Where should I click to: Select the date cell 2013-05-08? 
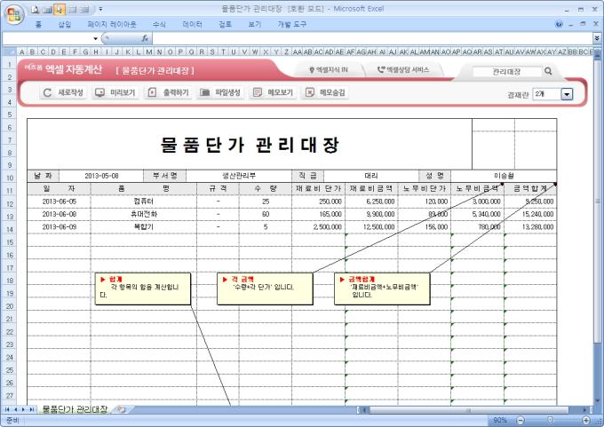tap(101, 176)
